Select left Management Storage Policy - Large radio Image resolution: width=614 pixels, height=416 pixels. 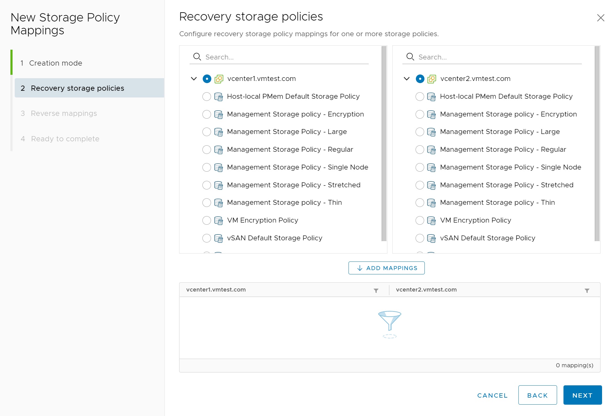(x=207, y=132)
